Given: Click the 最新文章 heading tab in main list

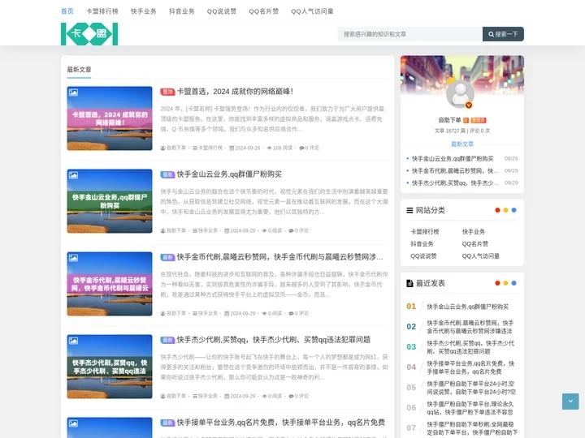Looking at the screenshot, I should pyautogui.click(x=79, y=70).
